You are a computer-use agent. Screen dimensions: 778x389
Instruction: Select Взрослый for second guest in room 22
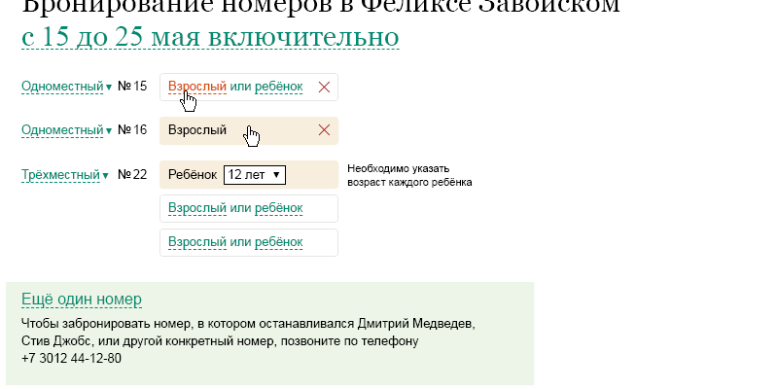(197, 208)
